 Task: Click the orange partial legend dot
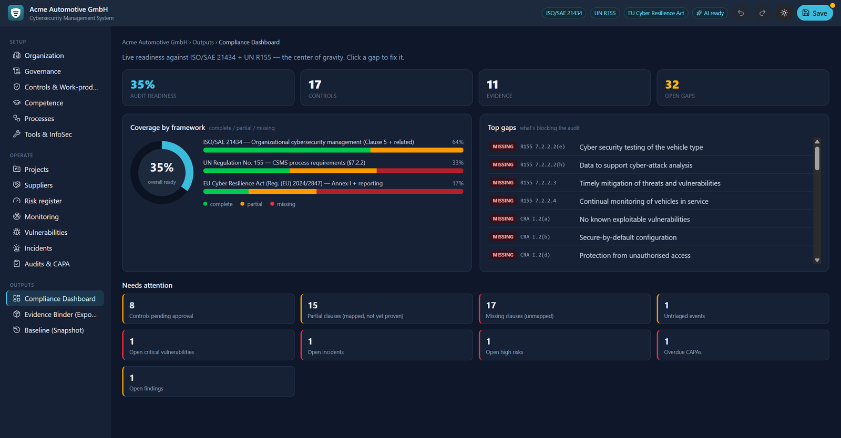click(x=242, y=204)
